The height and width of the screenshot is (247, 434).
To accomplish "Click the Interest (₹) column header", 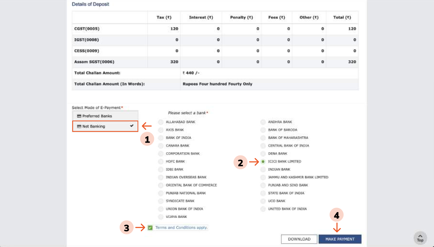I will click(x=201, y=17).
